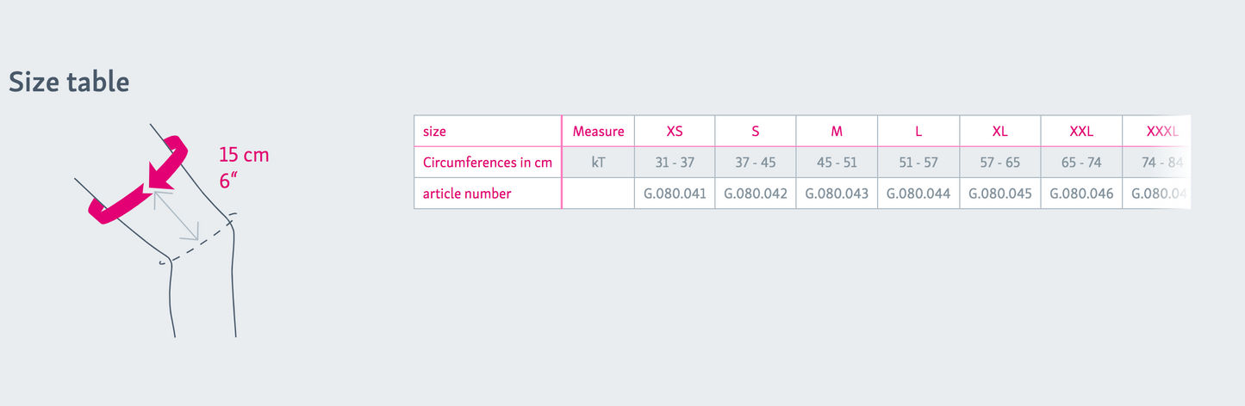Select the Circumferences in cm row label

click(x=488, y=162)
